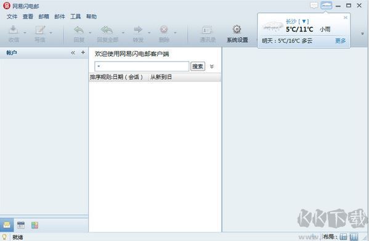Click the 长沙 city name link
The width and height of the screenshot is (369, 241).
(x=291, y=22)
